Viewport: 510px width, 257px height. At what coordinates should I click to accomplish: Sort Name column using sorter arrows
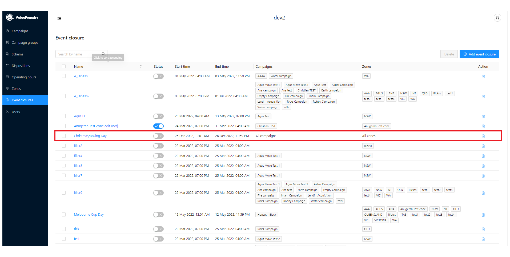click(141, 66)
